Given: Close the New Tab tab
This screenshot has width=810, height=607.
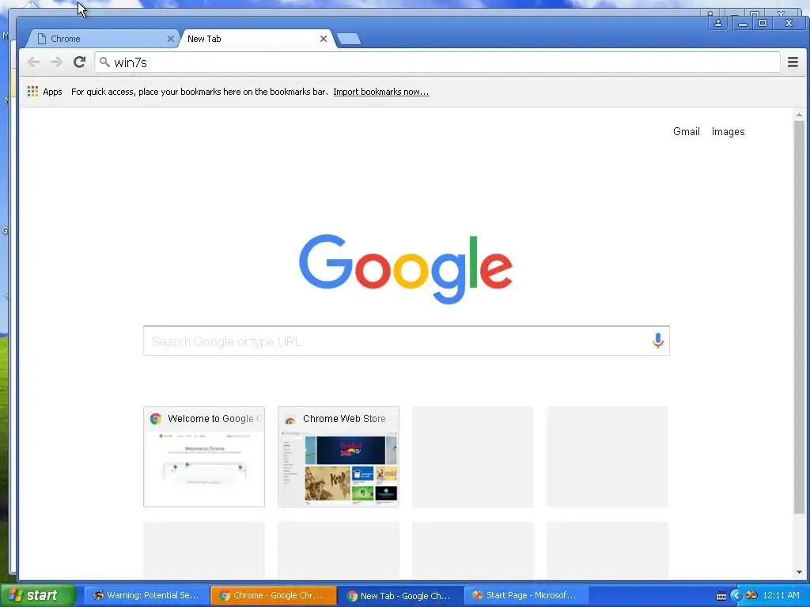Looking at the screenshot, I should click(x=324, y=39).
